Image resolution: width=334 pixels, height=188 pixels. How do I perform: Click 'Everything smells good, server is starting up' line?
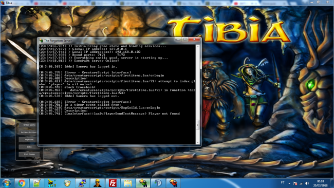[103, 58]
